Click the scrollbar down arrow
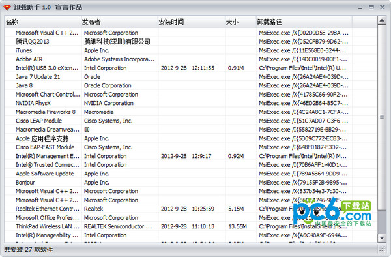Image resolution: width=391 pixels, height=257 pixels. pyautogui.click(x=381, y=238)
